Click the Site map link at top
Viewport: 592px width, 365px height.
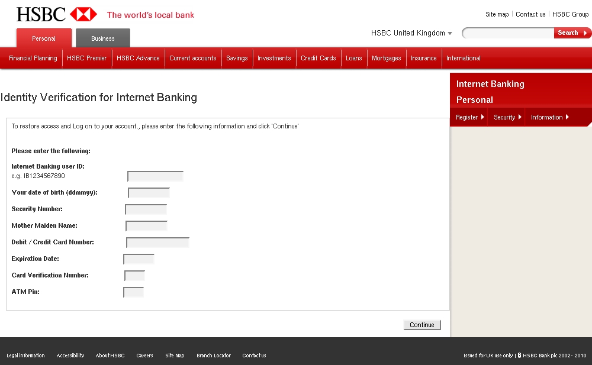point(497,14)
